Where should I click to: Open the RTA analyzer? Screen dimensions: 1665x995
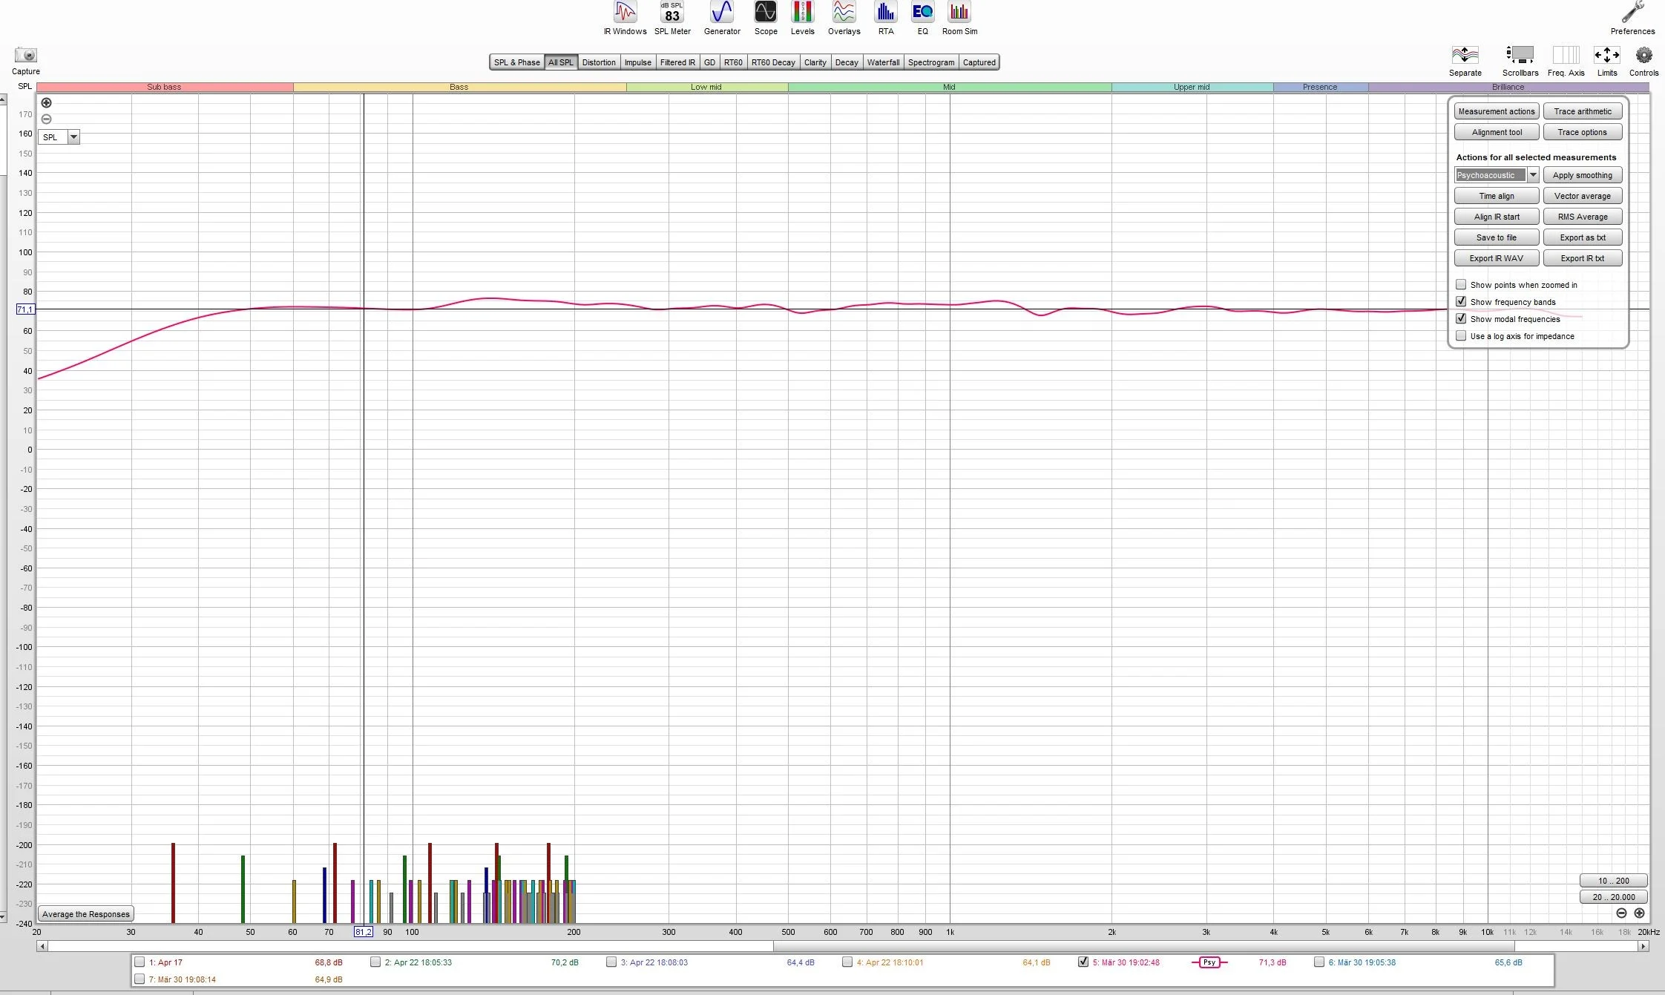pos(885,18)
